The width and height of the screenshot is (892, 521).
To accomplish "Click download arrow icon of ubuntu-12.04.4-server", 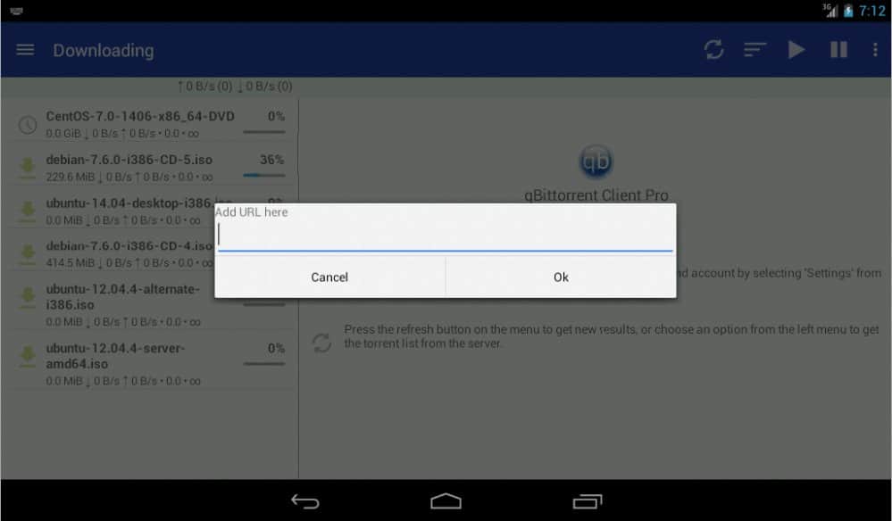I will (28, 356).
